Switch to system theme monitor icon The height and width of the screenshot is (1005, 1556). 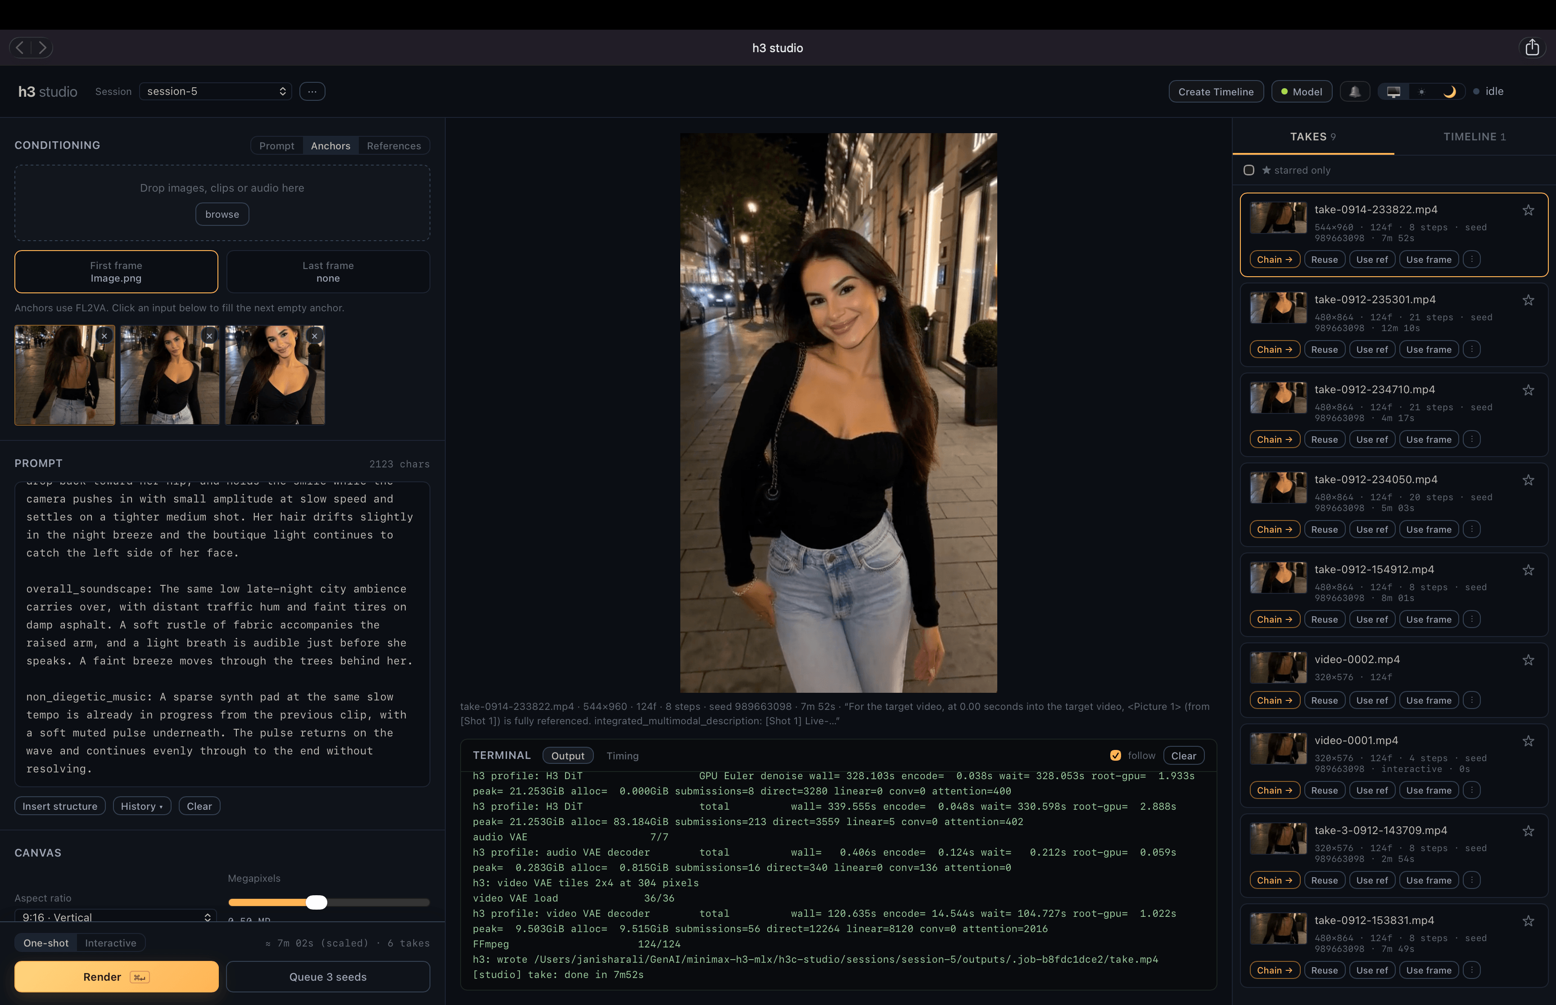tap(1393, 91)
